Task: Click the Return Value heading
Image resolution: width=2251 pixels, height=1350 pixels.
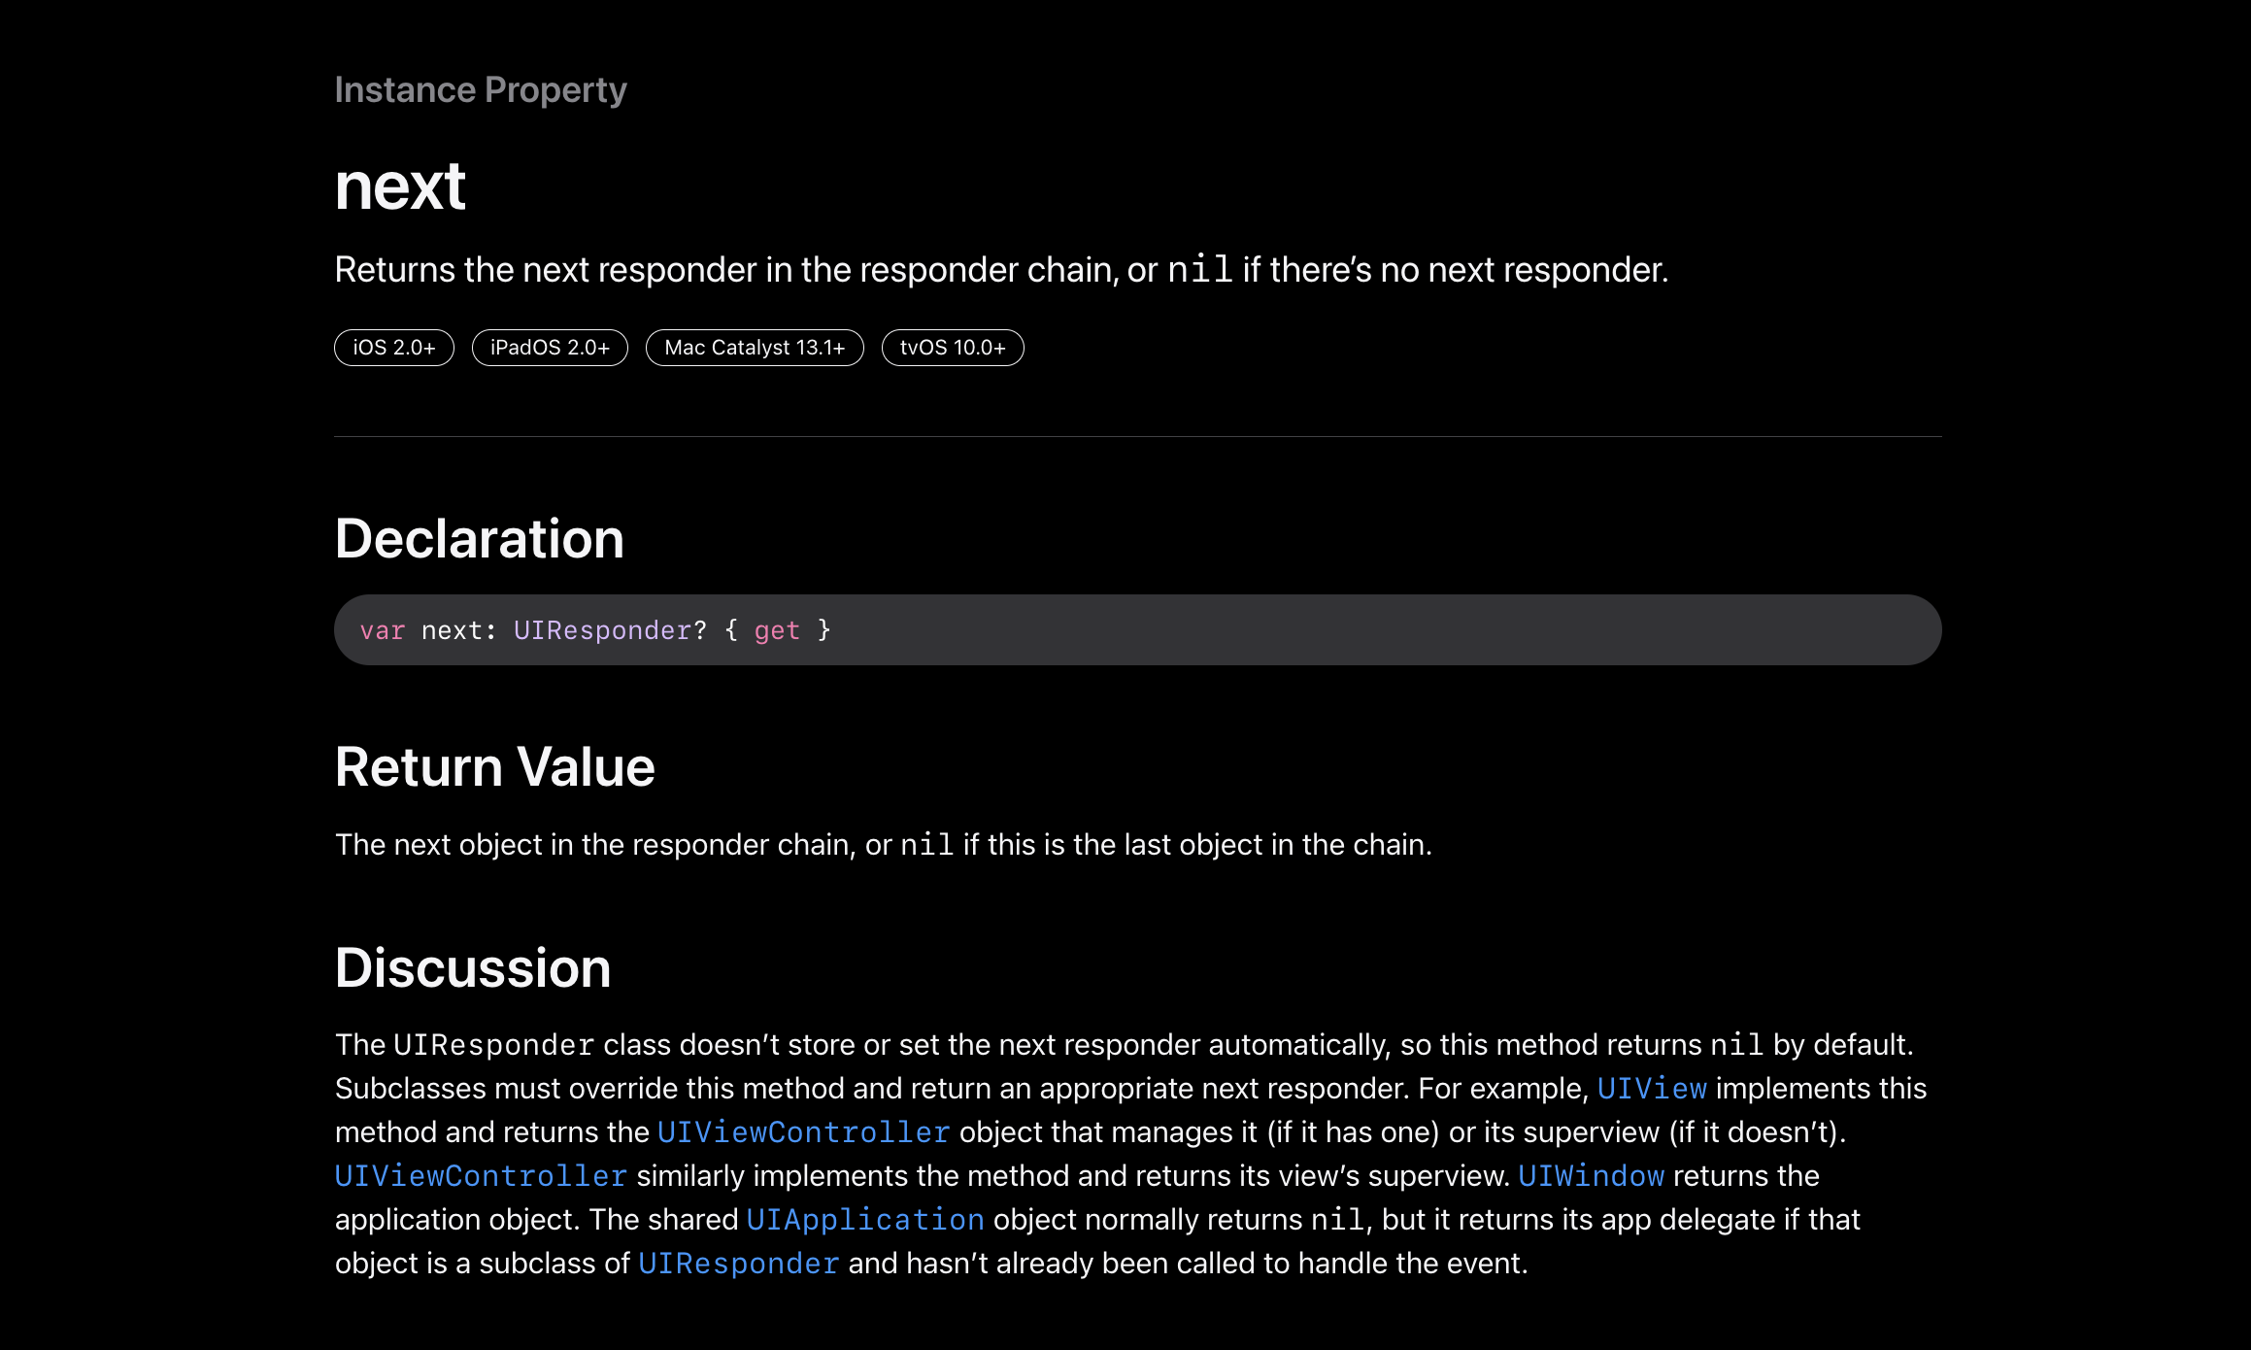Action: pyautogui.click(x=494, y=767)
